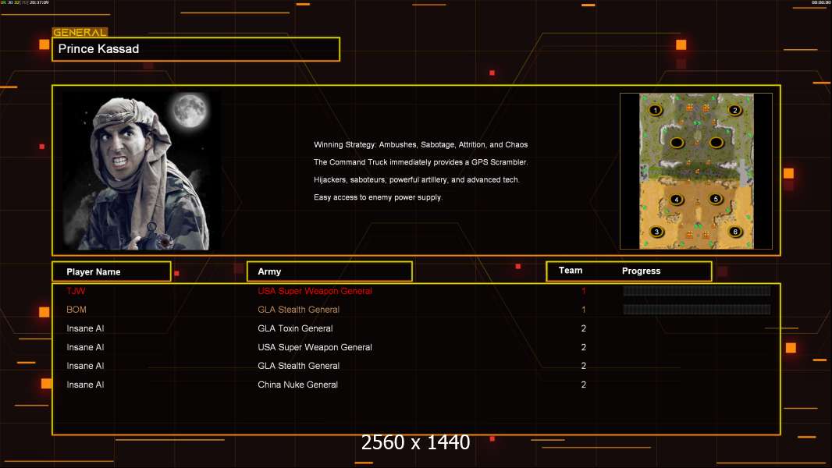Click the Player Name column header
Screen dimensions: 832x468
[x=112, y=271]
